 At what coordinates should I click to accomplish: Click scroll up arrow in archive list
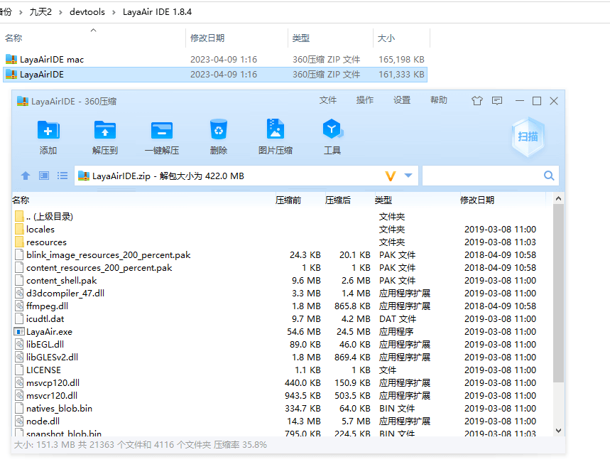click(x=558, y=199)
